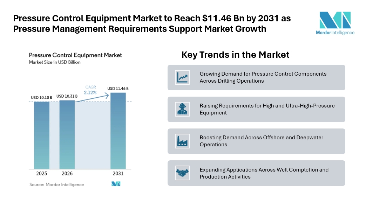Image resolution: width=366 pixels, height=202 pixels.
Task: Click the Mordor Intelligence logo
Action: coord(335,23)
